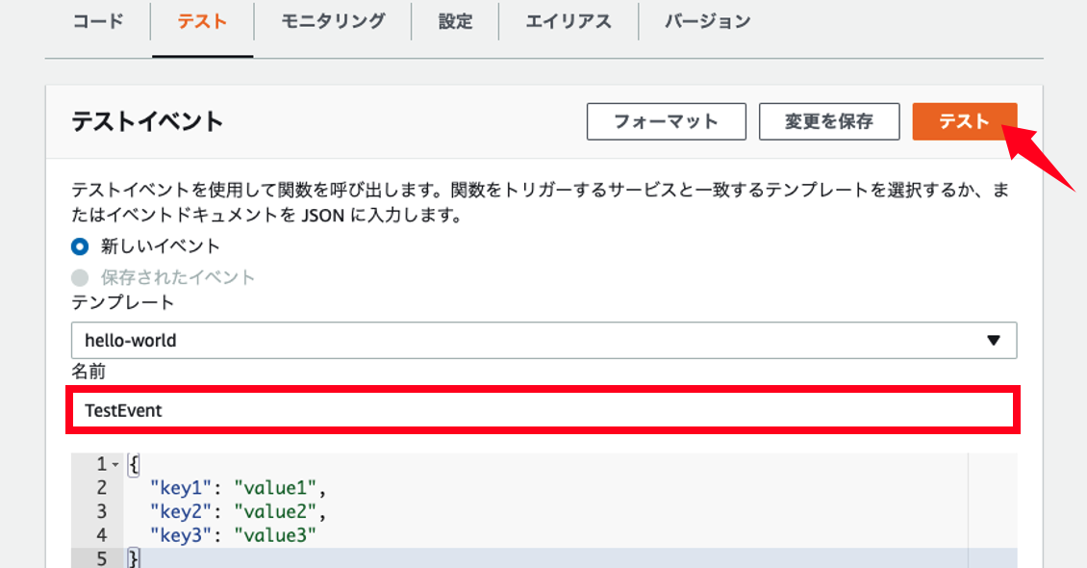This screenshot has width=1087, height=568.
Task: Open the コード tab
Action: coord(98,21)
